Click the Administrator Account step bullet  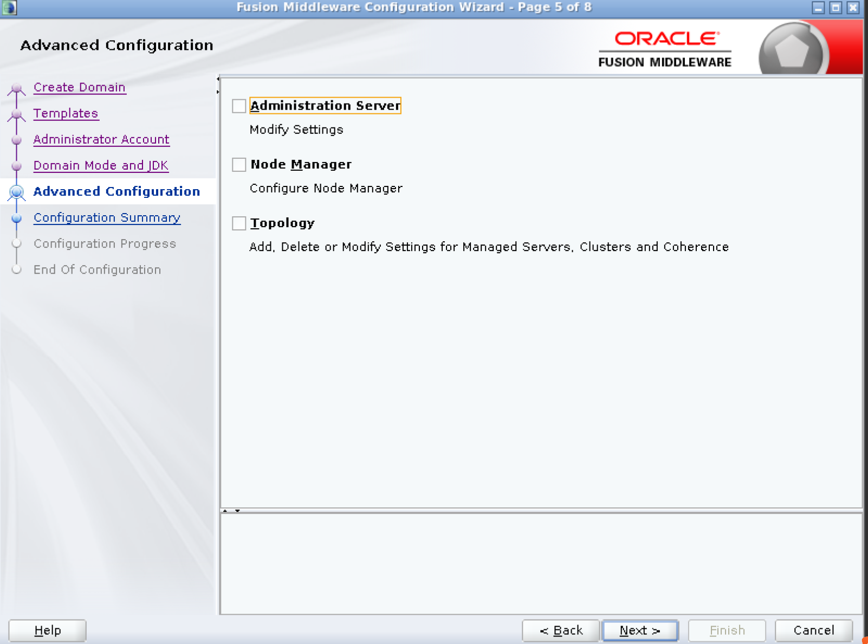pos(17,140)
